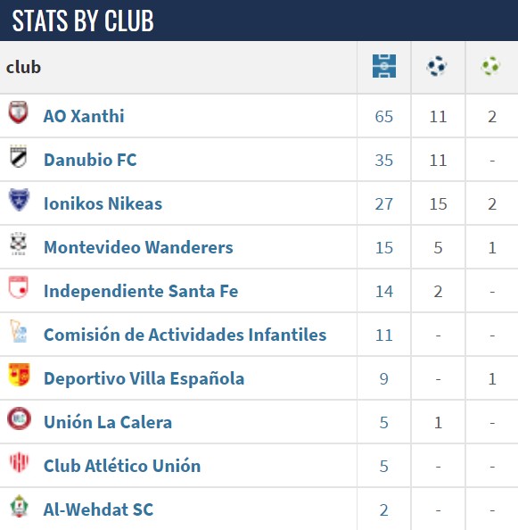Open the Montevideo Wanderers link
The width and height of the screenshot is (518, 530).
click(x=138, y=247)
